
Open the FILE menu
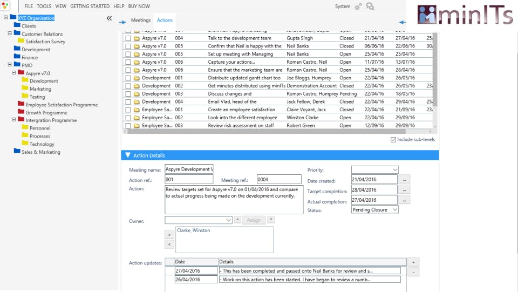(x=29, y=6)
